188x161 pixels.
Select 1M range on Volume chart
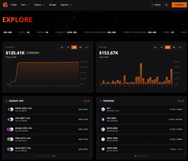168,47
